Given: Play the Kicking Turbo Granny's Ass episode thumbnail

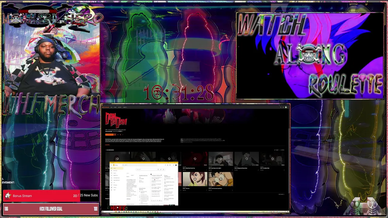Looking at the screenshot, I should 195,159.
